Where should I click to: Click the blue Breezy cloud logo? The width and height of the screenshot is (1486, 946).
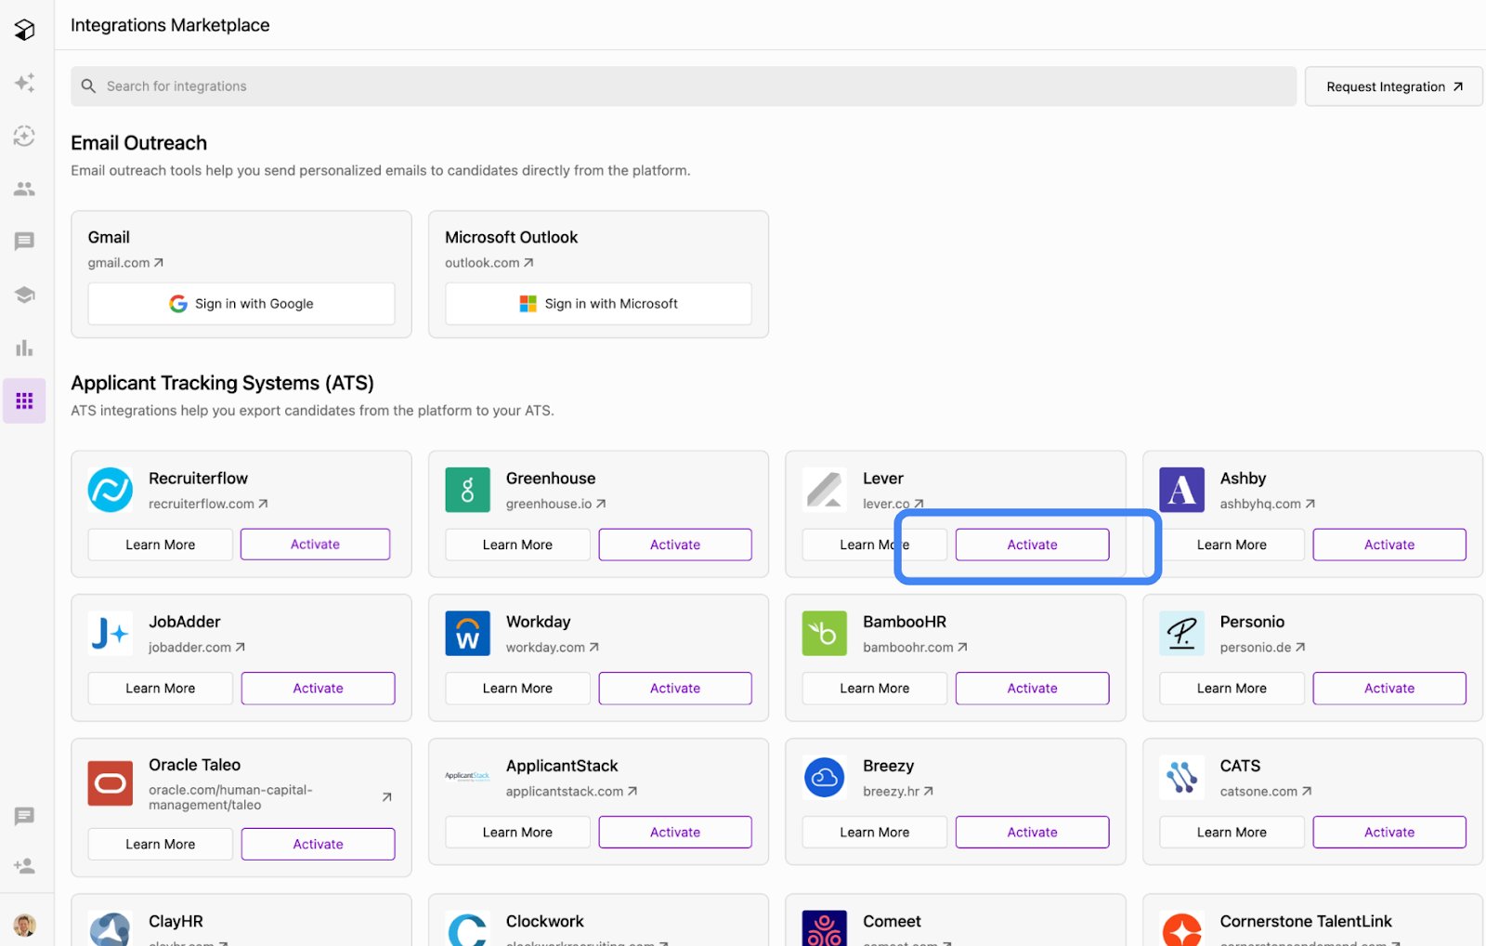pyautogui.click(x=825, y=778)
